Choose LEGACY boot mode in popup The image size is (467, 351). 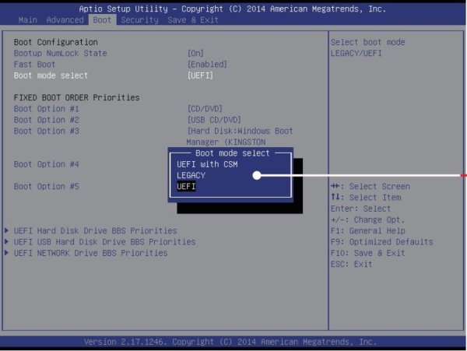click(191, 175)
